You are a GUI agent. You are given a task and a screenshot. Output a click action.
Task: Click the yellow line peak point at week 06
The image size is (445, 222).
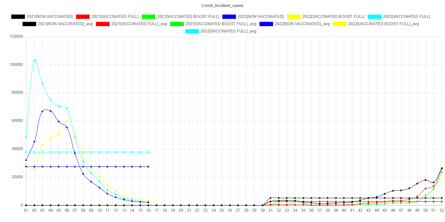(67, 121)
